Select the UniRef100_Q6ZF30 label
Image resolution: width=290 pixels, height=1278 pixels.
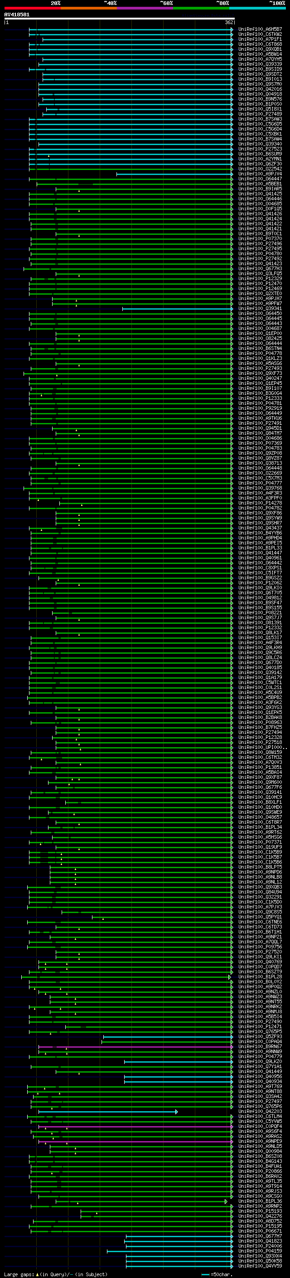tap(260, 164)
